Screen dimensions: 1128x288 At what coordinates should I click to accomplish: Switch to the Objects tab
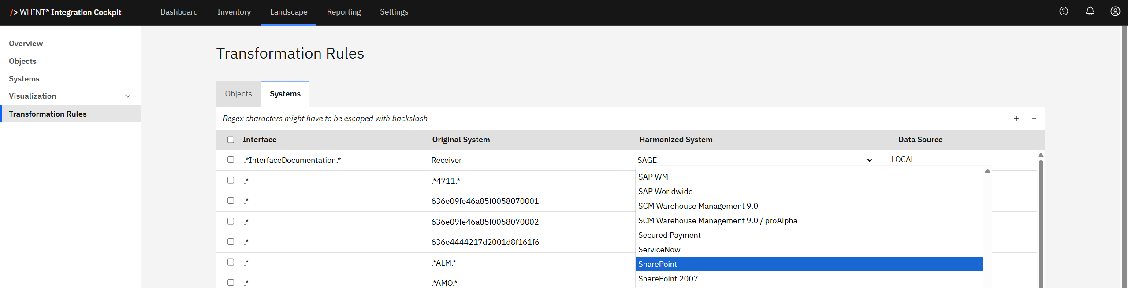[x=238, y=94]
